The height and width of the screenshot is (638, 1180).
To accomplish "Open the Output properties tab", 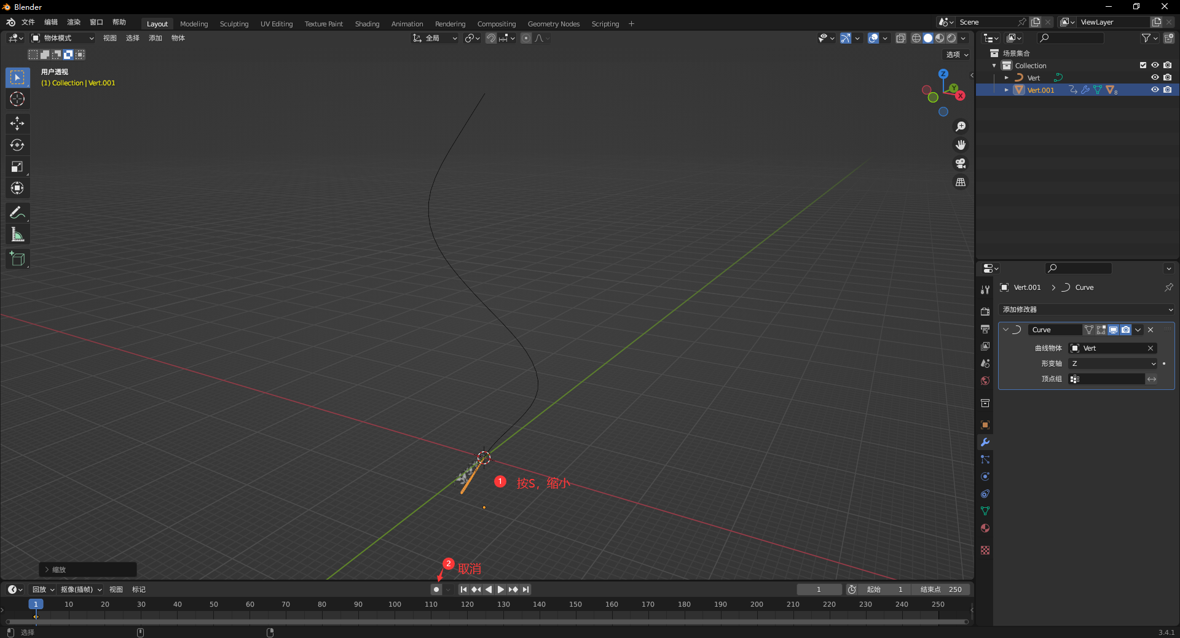I will (985, 329).
